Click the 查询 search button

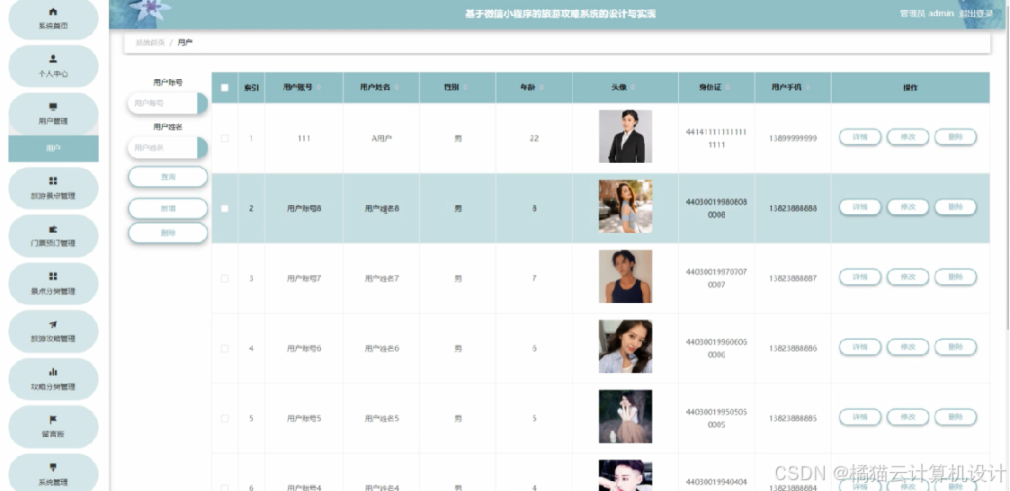click(x=168, y=176)
